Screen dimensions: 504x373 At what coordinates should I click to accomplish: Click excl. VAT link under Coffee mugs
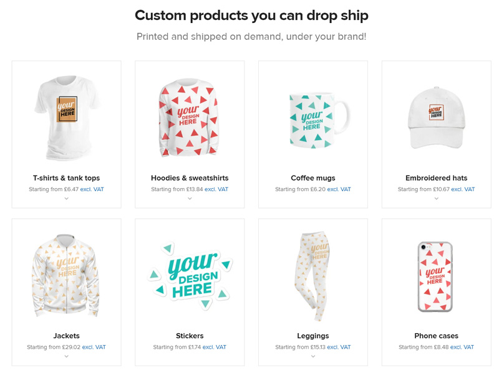tap(339, 189)
